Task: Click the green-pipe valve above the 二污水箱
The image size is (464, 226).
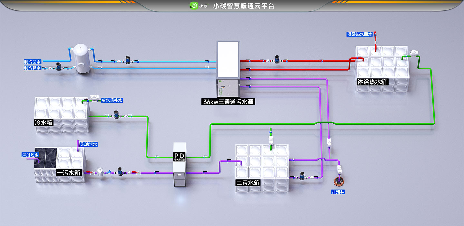Action: pos(271,139)
